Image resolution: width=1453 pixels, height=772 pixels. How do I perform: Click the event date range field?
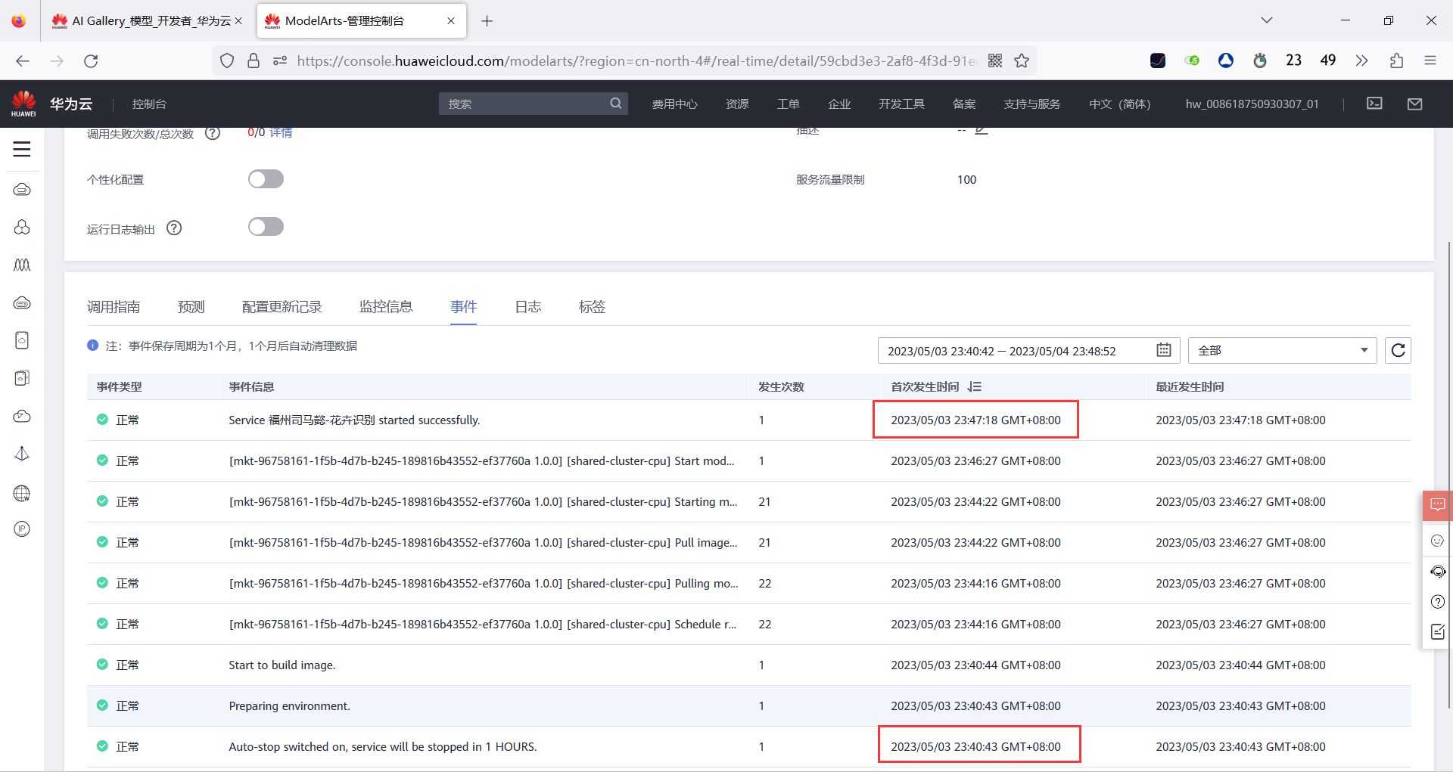(1028, 350)
